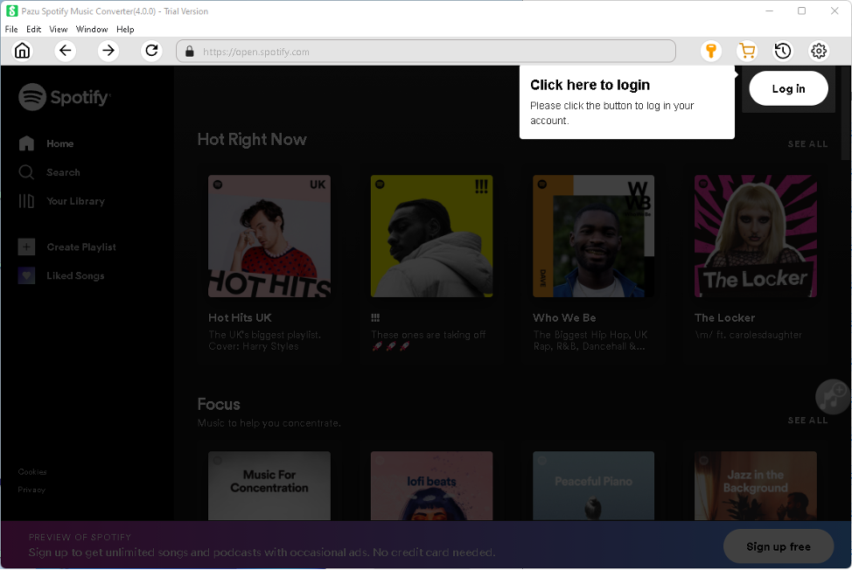Open the registration key icon

point(711,51)
